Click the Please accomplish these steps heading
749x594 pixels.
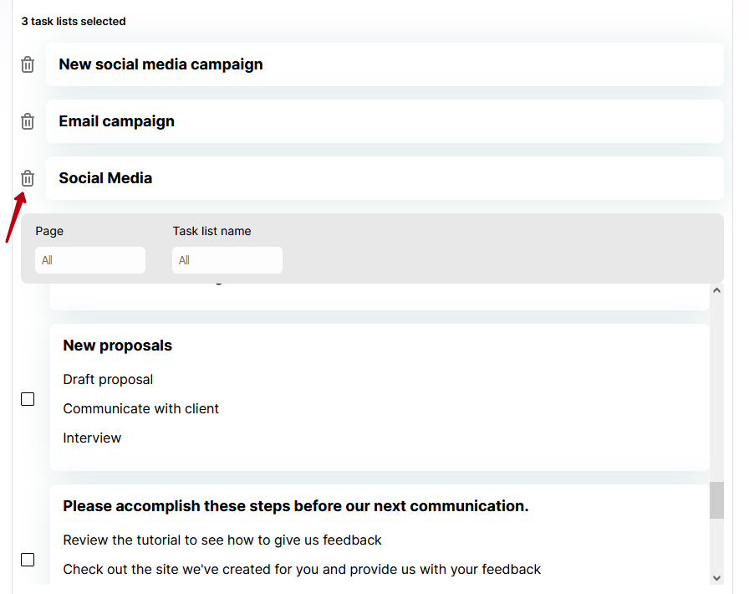tap(296, 506)
